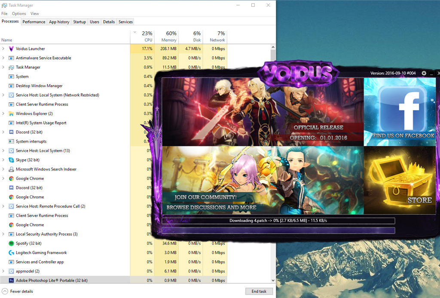The height and width of the screenshot is (298, 440).
Task: Expand the Antimalware Service Executable group
Action: (3, 58)
